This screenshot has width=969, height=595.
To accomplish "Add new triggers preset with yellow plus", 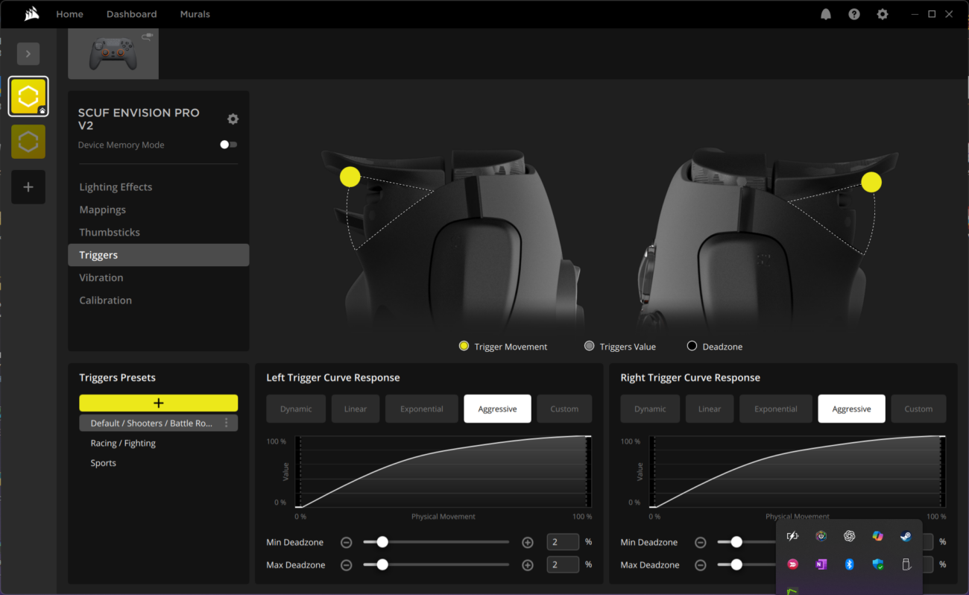I will [159, 403].
